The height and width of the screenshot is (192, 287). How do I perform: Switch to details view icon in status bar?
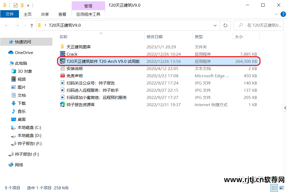(274, 188)
